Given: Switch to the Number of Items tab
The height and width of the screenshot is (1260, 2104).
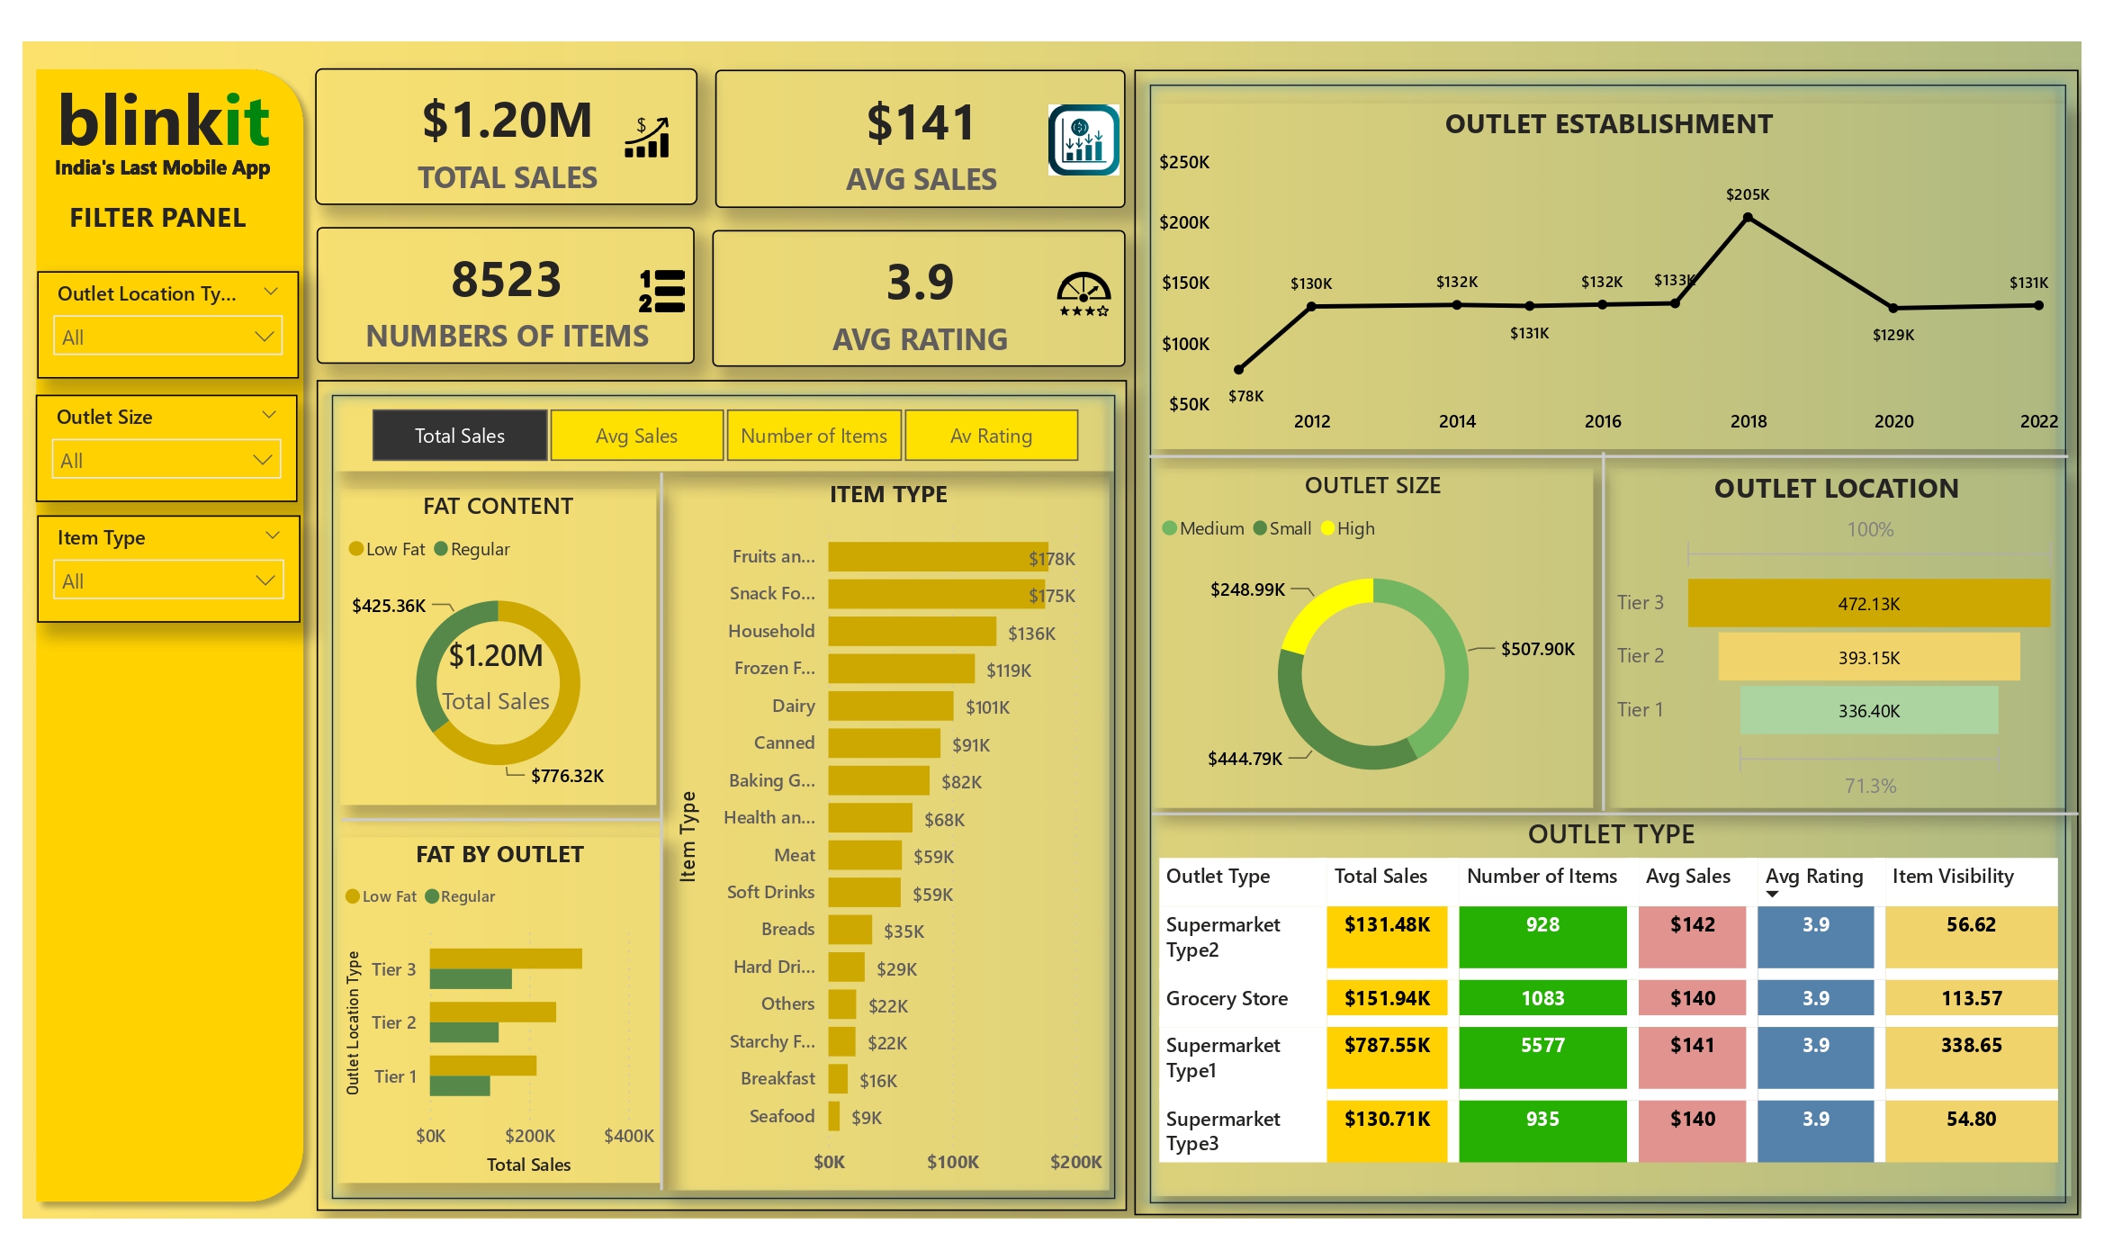Looking at the screenshot, I should click(x=814, y=435).
